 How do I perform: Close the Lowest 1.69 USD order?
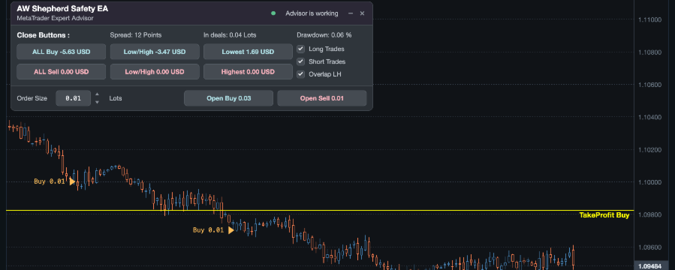(x=248, y=52)
